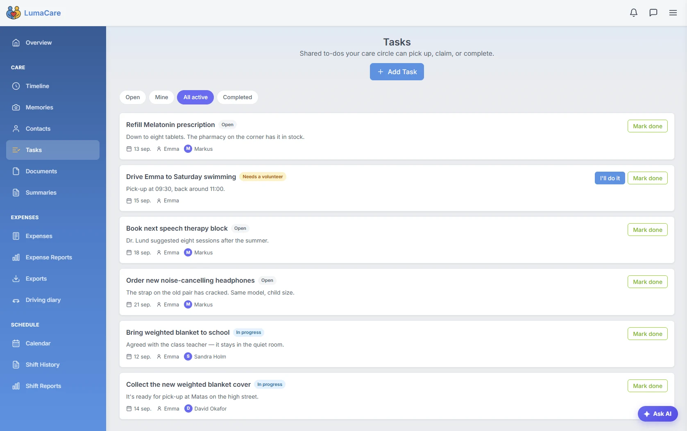The width and height of the screenshot is (687, 431).
Task: Mark Refill Melatonin prescription done
Action: [x=648, y=126]
